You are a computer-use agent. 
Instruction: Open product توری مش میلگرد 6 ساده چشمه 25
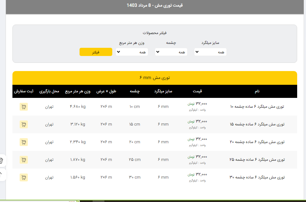tap(257, 160)
